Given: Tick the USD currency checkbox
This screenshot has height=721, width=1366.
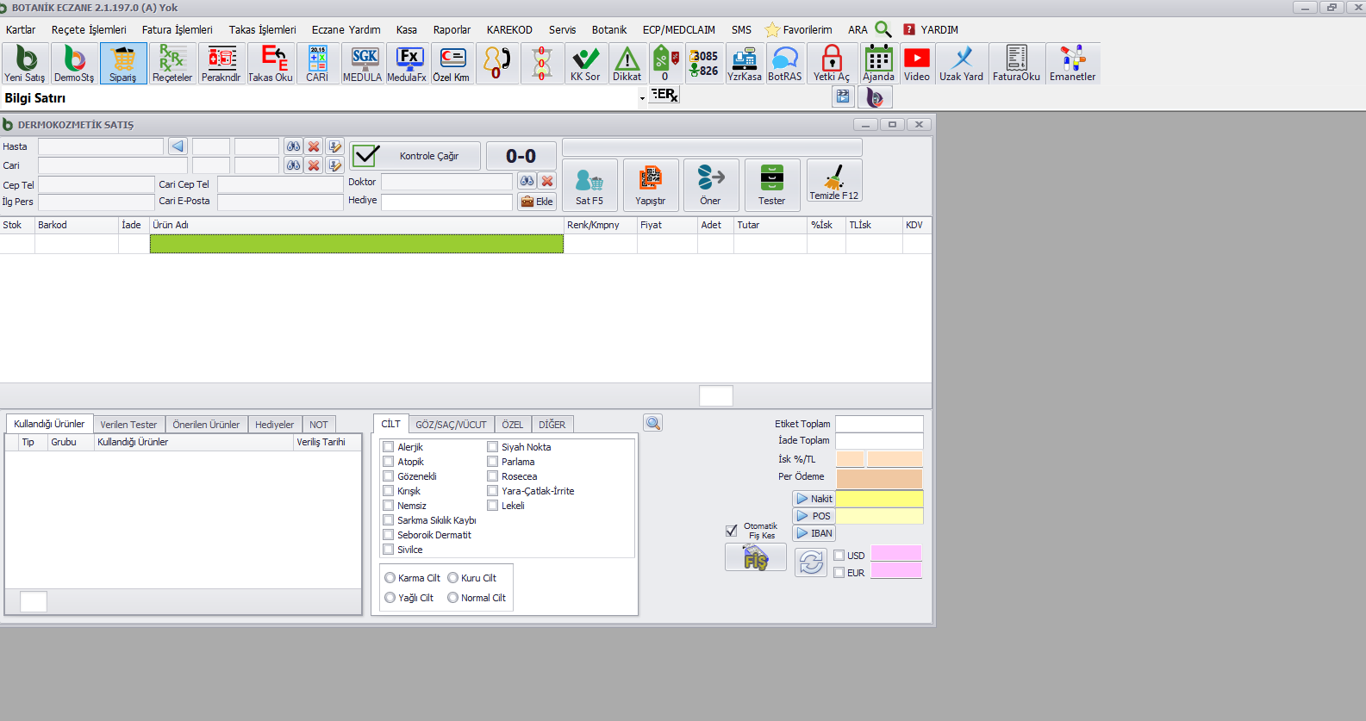Looking at the screenshot, I should 839,556.
